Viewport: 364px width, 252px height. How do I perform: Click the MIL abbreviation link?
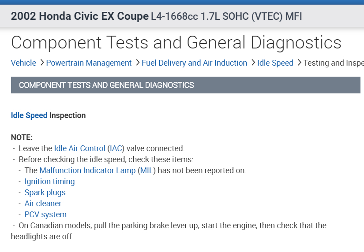[146, 170]
